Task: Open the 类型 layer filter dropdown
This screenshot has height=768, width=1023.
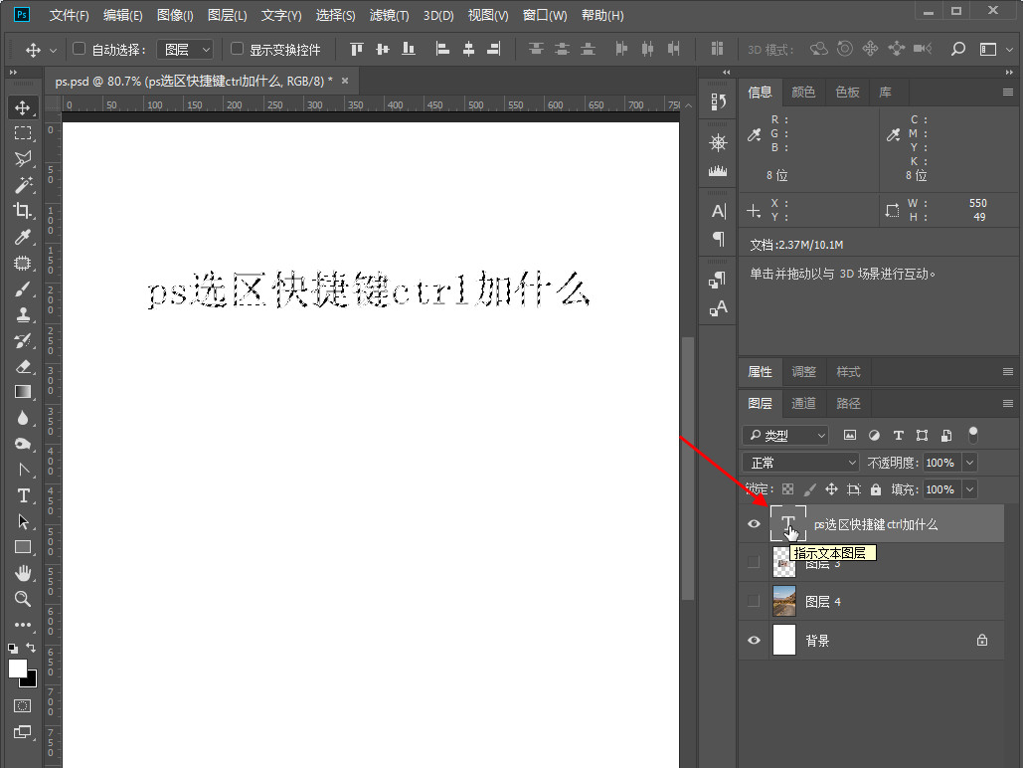Action: [x=785, y=435]
